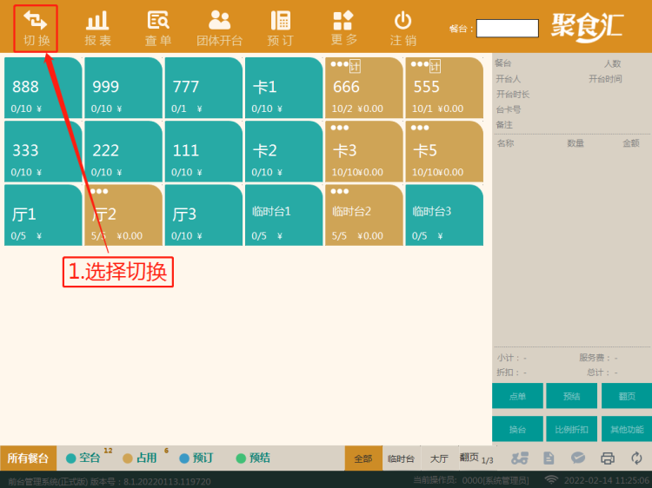Select table 临时台3
This screenshot has height=488, width=652.
(444, 215)
